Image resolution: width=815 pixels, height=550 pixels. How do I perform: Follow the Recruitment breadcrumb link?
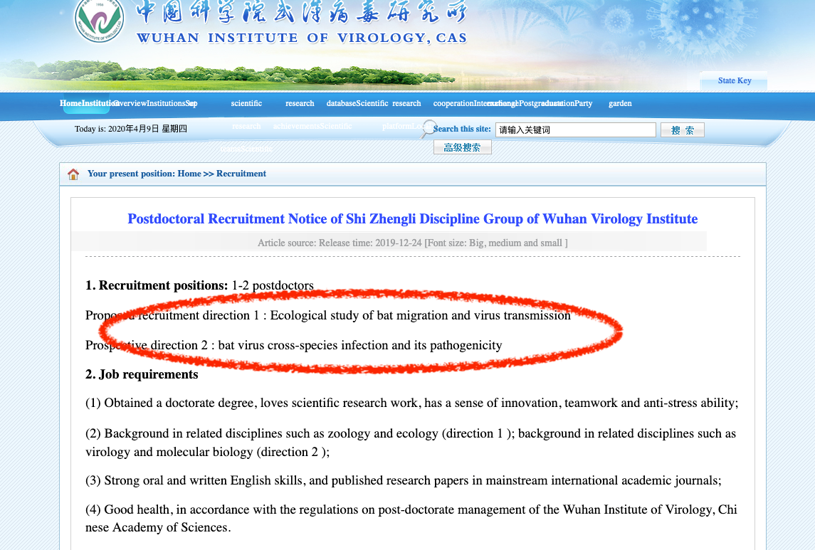[x=241, y=174]
